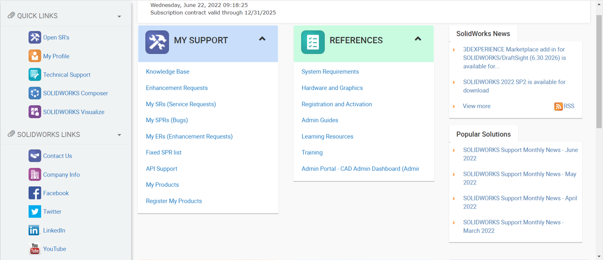This screenshot has width=603, height=260.
Task: Click the Open SR's wrench icon
Action: tap(34, 38)
